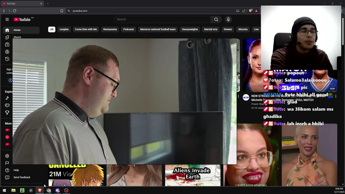Switch to the YouTube browser tab

pos(22,4)
